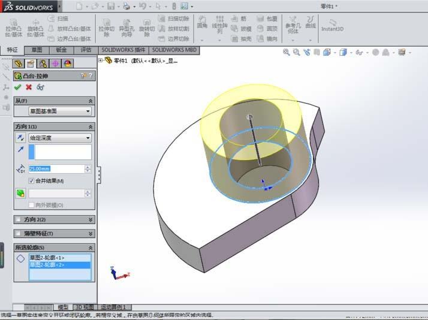Open FeatureManager design tree tab icon
Image resolution: width=428 pixels, height=320 pixels.
coord(19,64)
